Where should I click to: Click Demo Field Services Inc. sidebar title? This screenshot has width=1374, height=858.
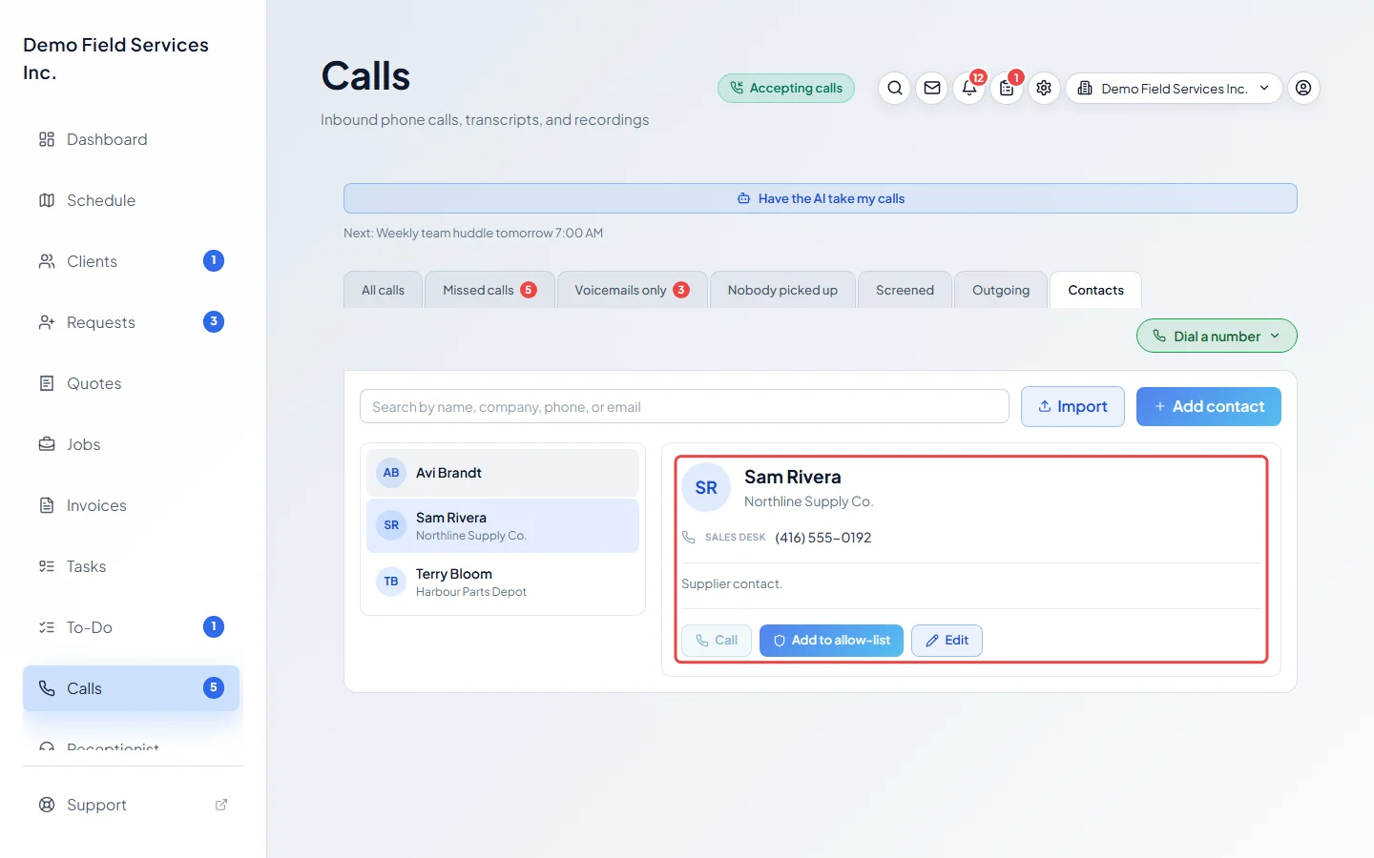(116, 58)
